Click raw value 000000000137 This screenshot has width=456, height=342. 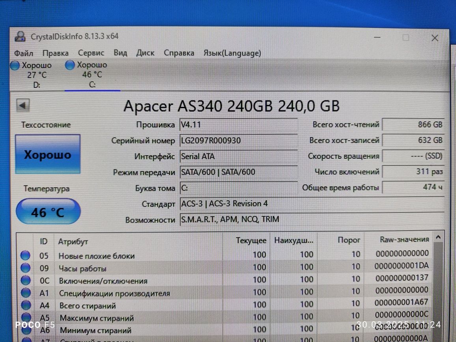coord(402,278)
